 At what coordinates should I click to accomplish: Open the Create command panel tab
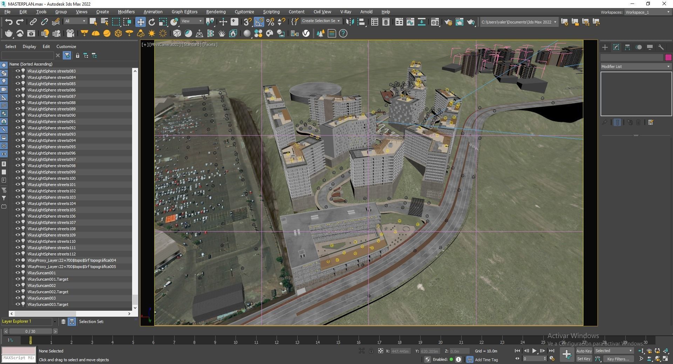point(605,47)
